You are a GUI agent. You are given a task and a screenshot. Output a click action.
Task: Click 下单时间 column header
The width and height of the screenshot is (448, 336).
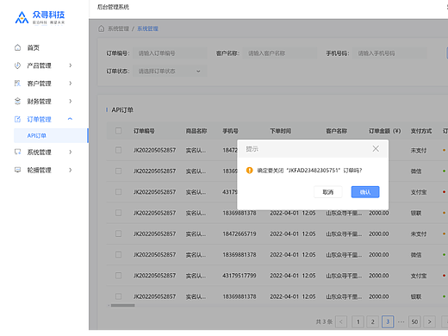(281, 131)
